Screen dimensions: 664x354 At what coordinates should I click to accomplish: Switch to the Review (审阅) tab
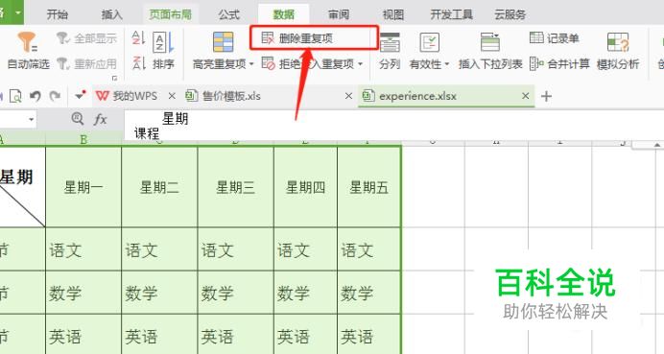[x=339, y=14]
